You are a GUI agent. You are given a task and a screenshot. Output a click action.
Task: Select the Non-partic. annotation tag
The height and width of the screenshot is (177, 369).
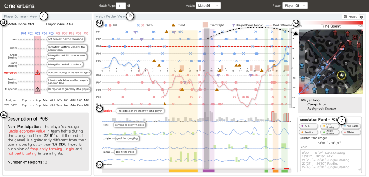point(351,126)
